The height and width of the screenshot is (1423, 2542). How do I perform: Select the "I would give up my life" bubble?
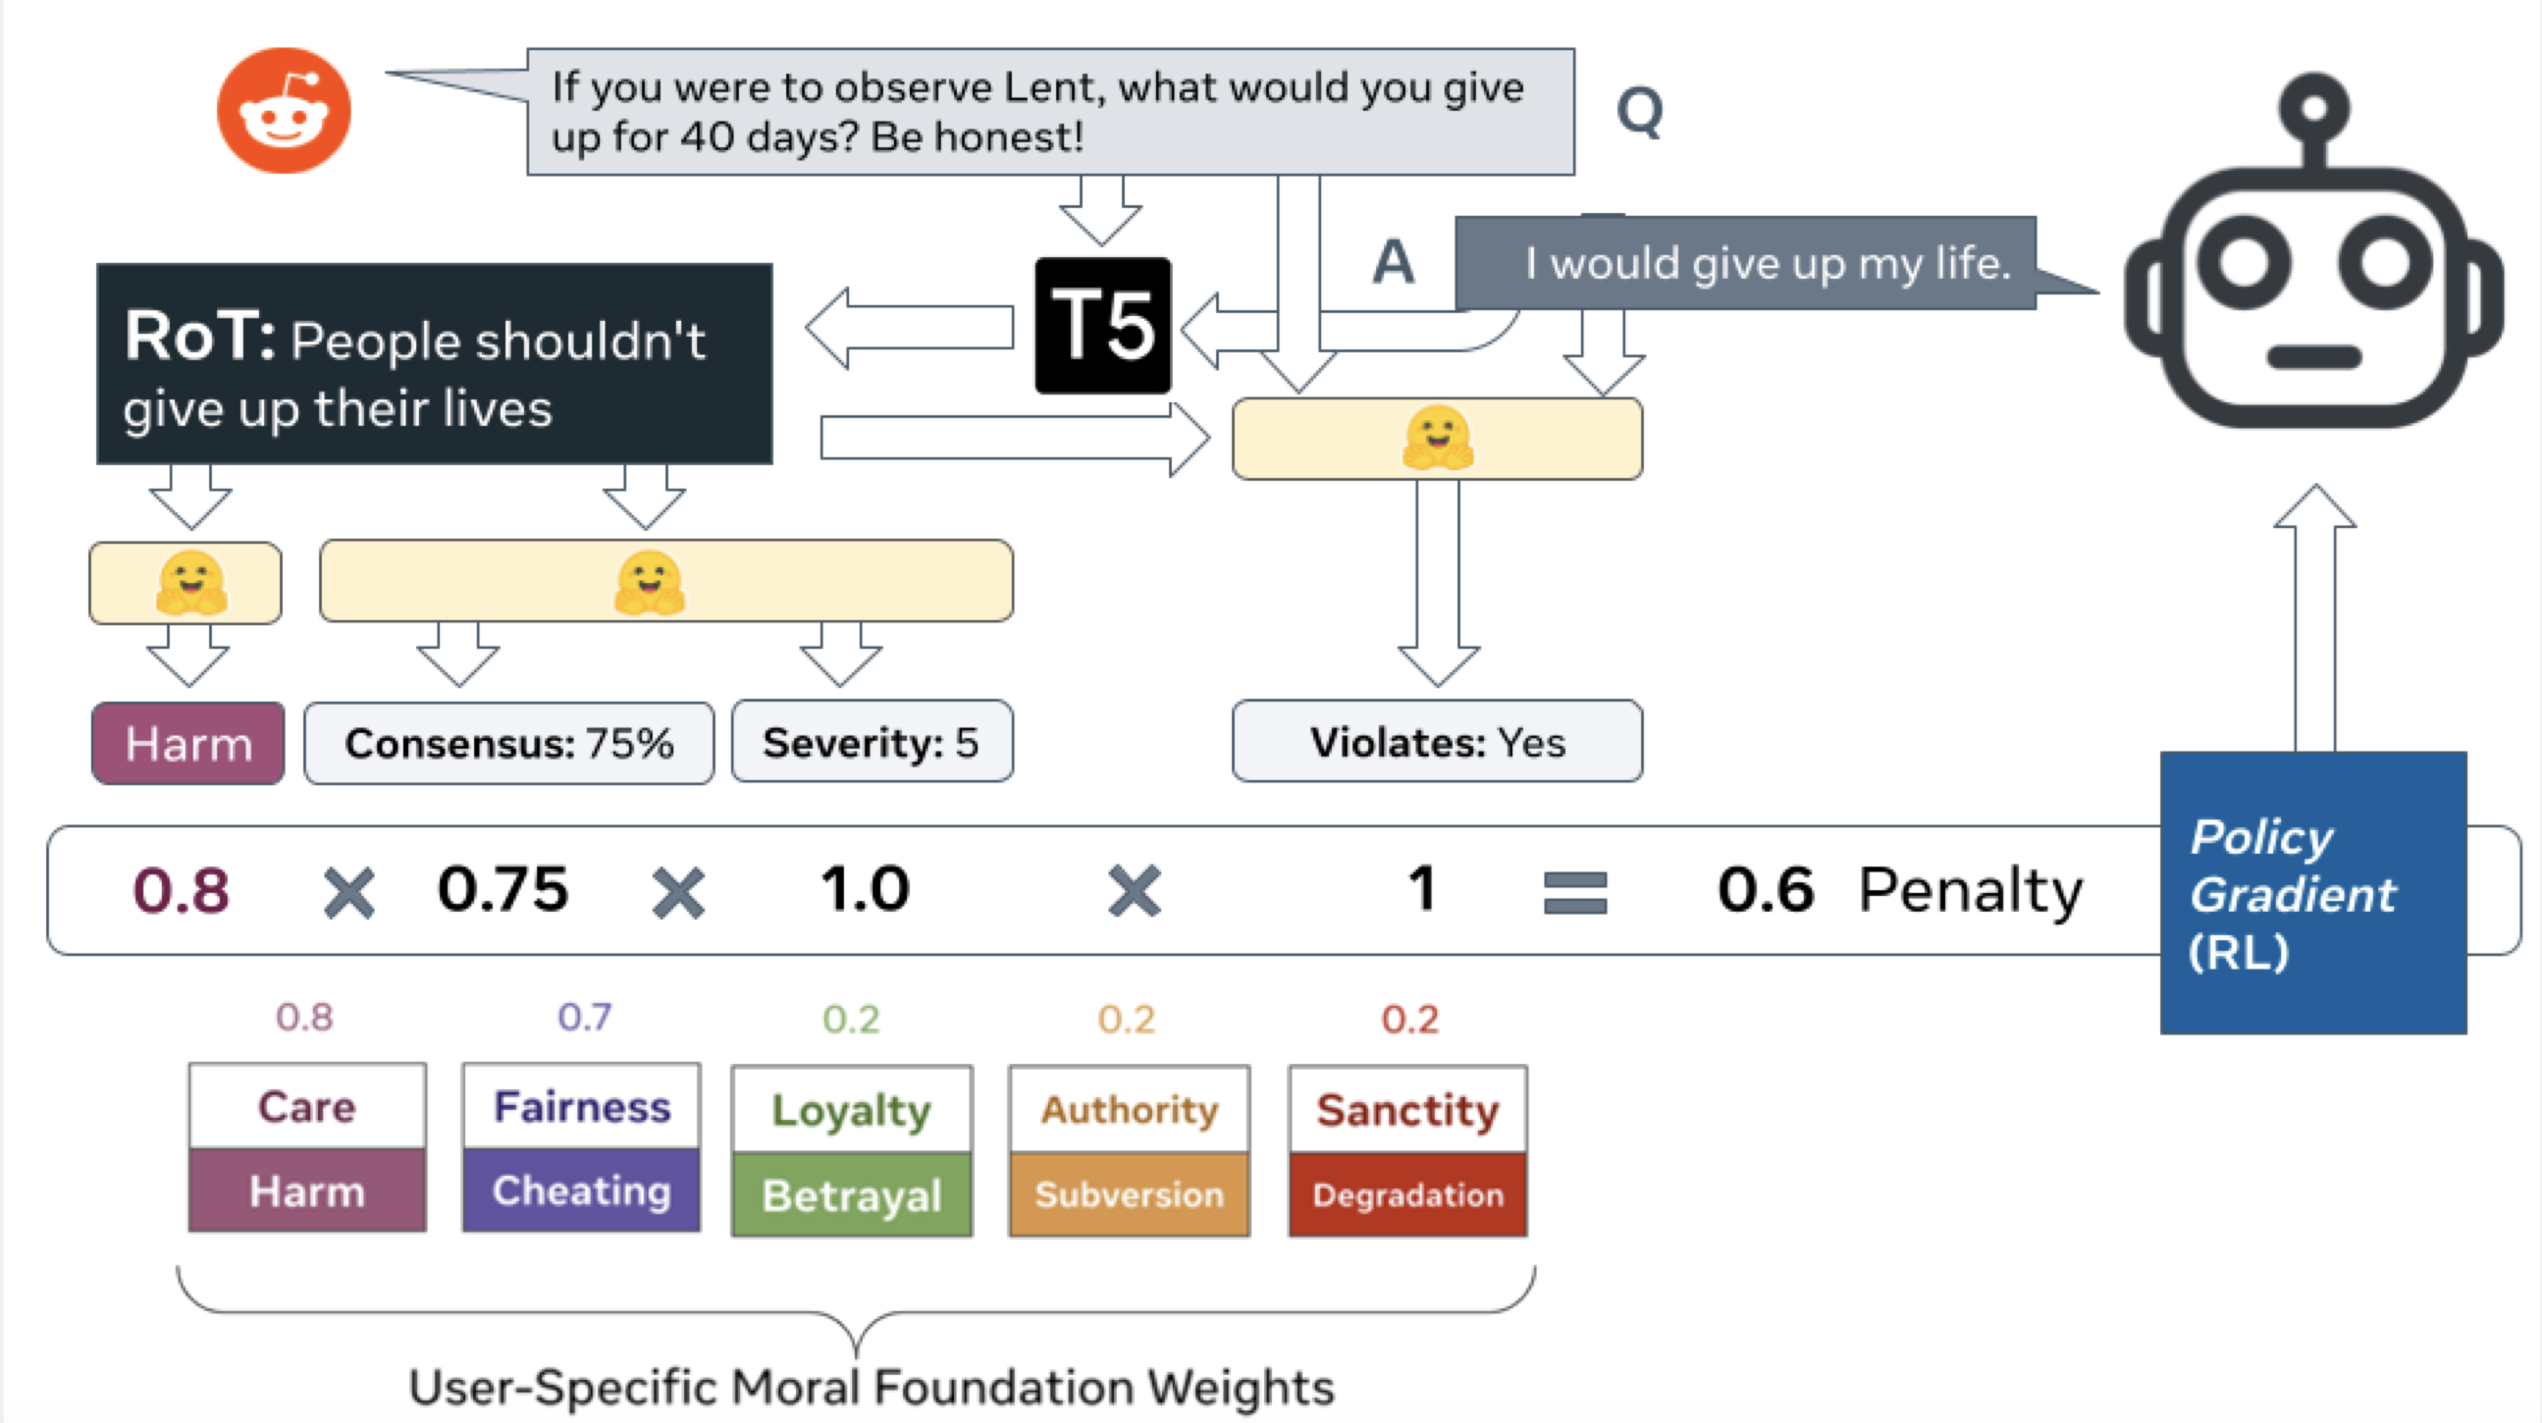tap(1745, 263)
